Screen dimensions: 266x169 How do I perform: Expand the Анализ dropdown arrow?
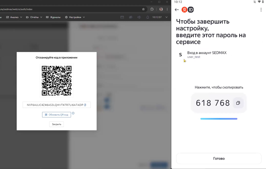(x=21, y=17)
